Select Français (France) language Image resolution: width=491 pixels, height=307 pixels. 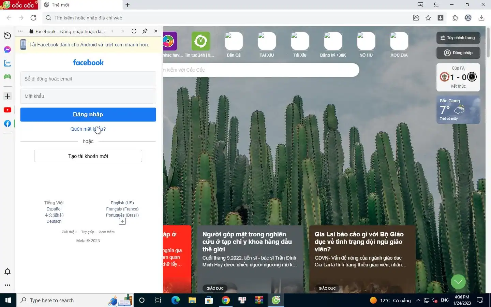pos(122,209)
